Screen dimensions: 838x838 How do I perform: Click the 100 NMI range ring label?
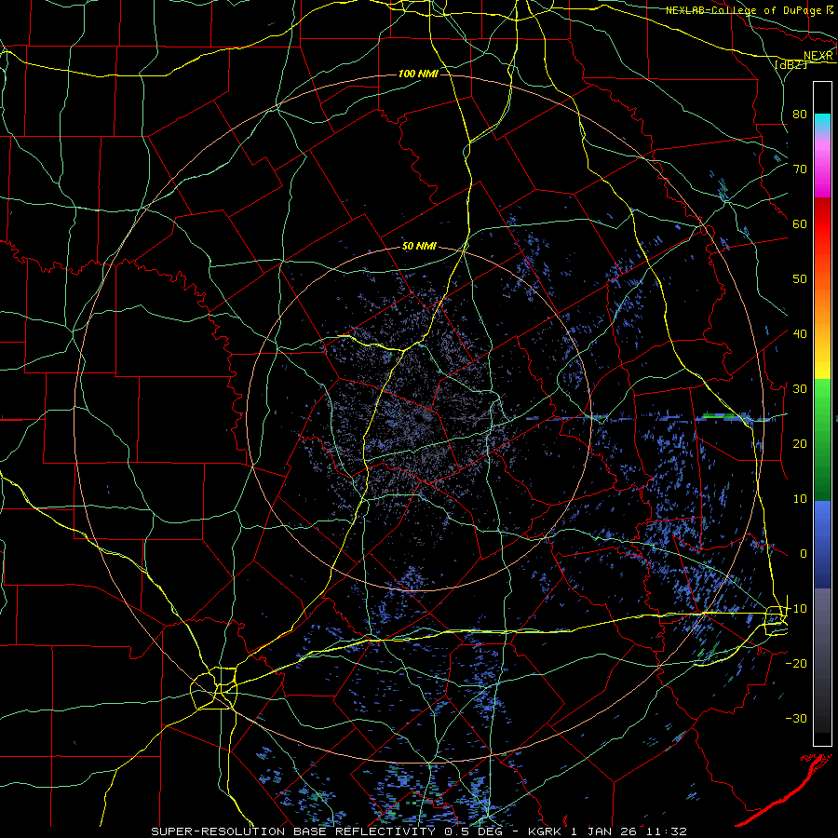[418, 74]
